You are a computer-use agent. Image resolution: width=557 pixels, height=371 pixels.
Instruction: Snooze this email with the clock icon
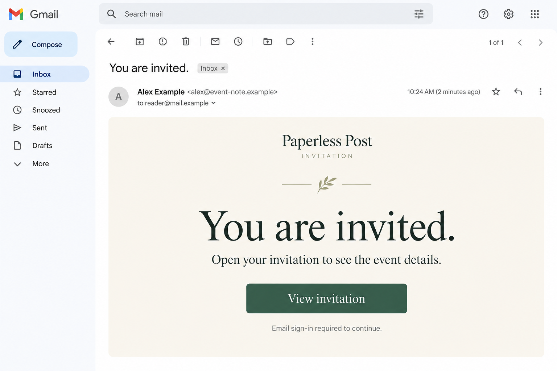click(x=238, y=42)
